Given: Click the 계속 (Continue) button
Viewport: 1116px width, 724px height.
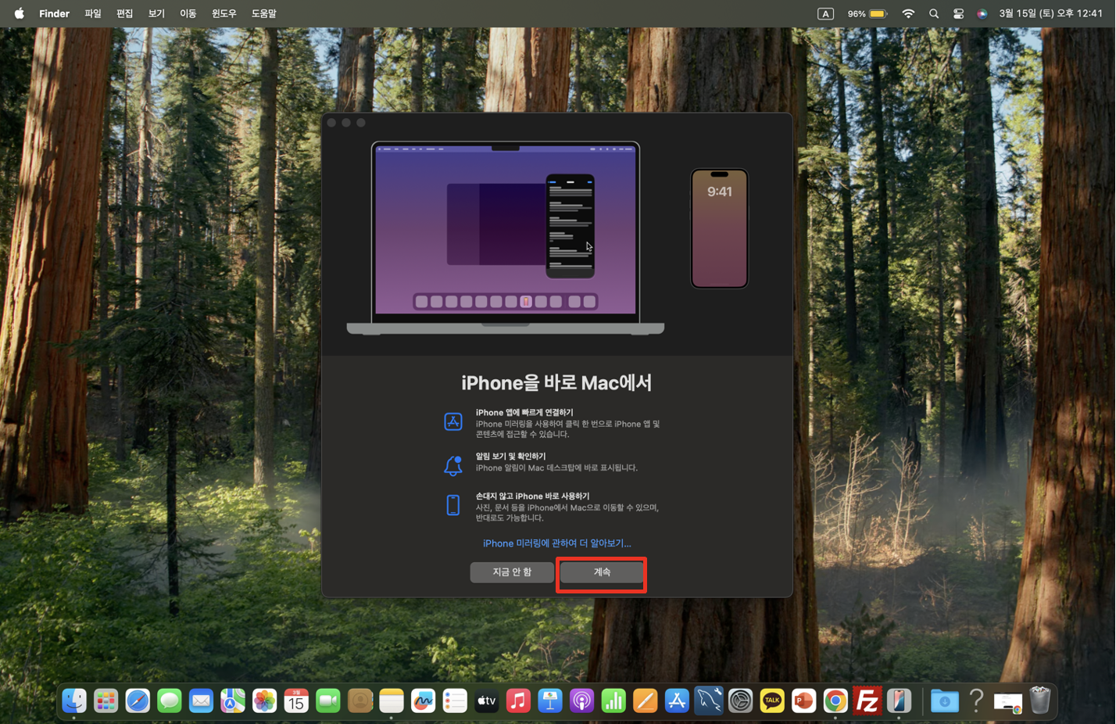Looking at the screenshot, I should click(x=602, y=572).
